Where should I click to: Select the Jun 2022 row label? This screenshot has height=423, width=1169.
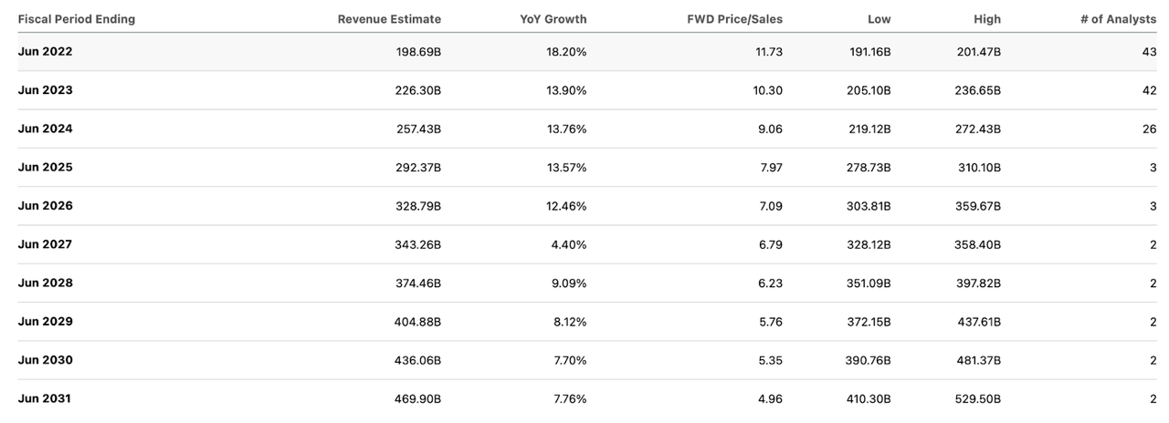coord(45,52)
